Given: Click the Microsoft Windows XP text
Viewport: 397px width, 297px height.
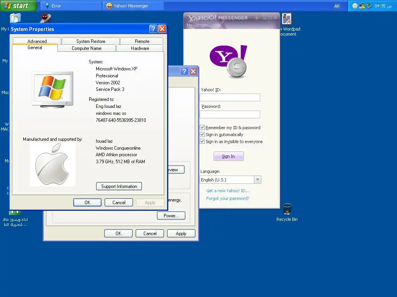Looking at the screenshot, I should [x=116, y=69].
